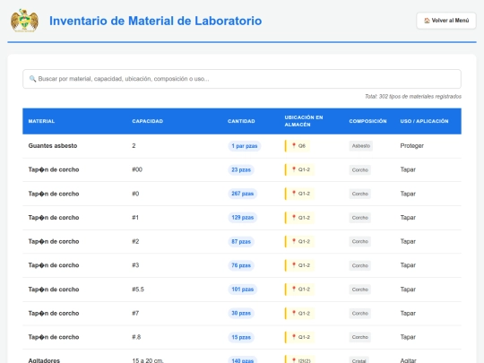
Task: Click the Asbesto composition tag
Action: (x=361, y=146)
